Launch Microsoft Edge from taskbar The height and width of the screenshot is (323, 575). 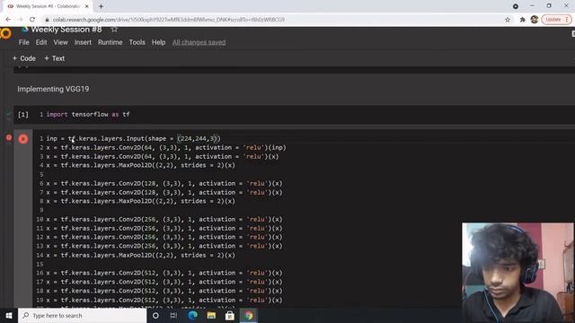192,315
